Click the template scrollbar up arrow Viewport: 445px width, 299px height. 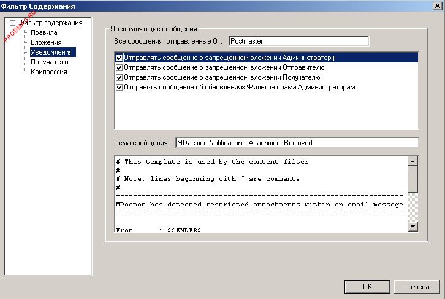413,161
